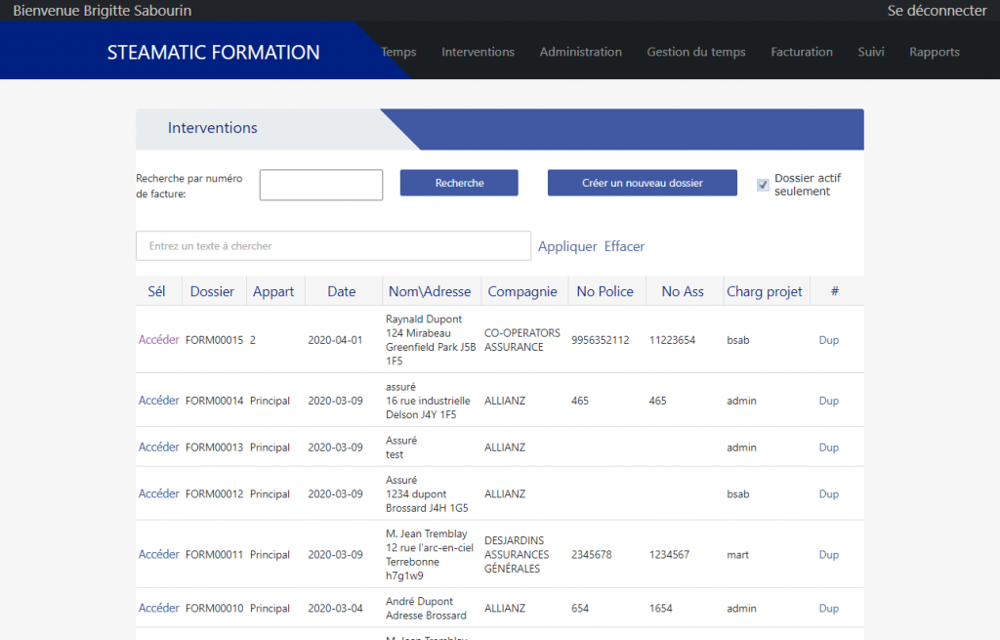Sort by the Nom\Adresse column header
Screen dimensions: 1000x640
pos(430,291)
